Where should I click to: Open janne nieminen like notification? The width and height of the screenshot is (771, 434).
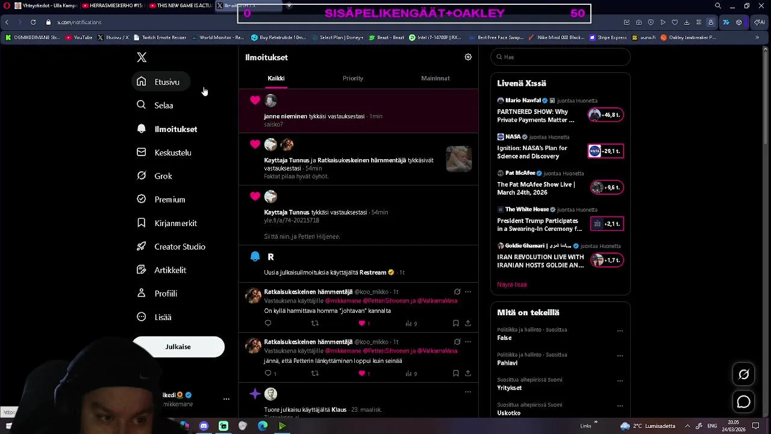(x=358, y=111)
